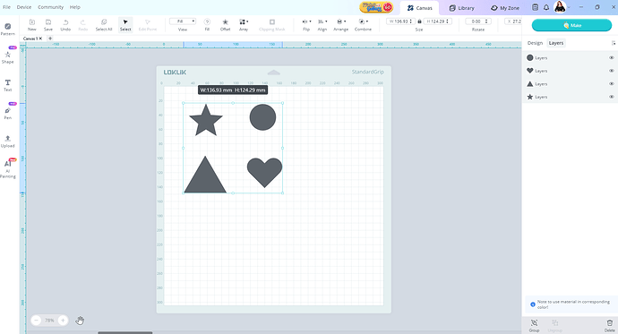This screenshot has width=618, height=334.
Task: Add a new canvas tab
Action: pos(50,39)
